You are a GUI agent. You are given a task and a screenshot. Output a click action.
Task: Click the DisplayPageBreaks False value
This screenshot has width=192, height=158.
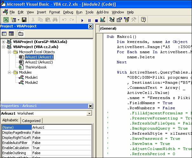point(62,133)
